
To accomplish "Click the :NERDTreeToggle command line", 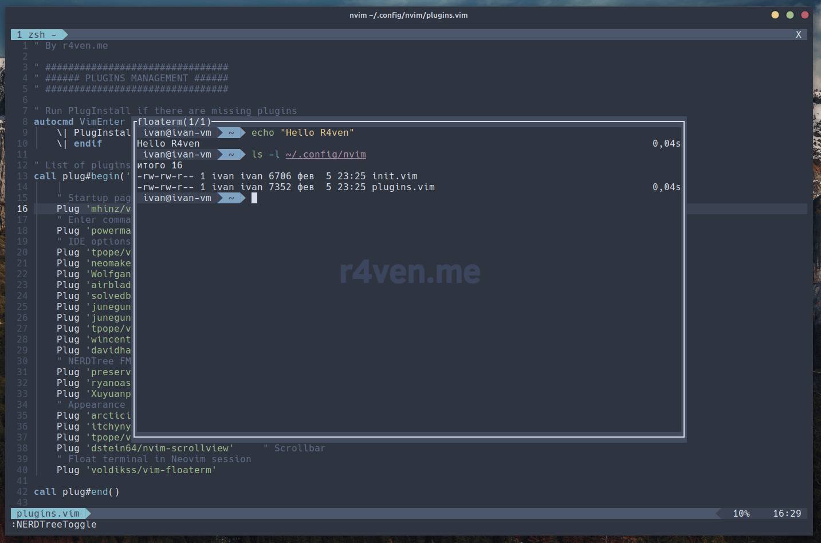I will point(54,525).
